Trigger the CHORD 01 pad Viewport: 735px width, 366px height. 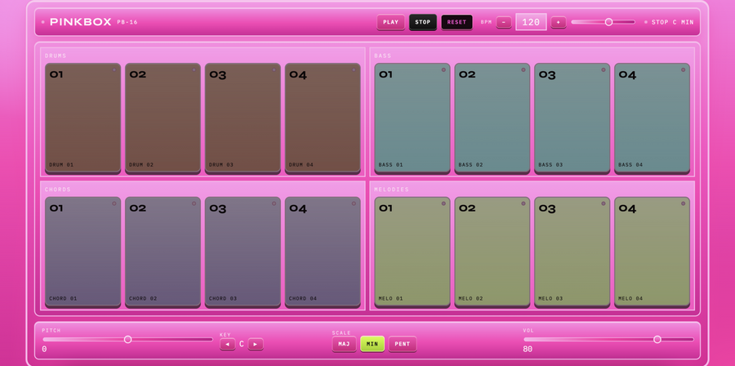click(x=83, y=252)
